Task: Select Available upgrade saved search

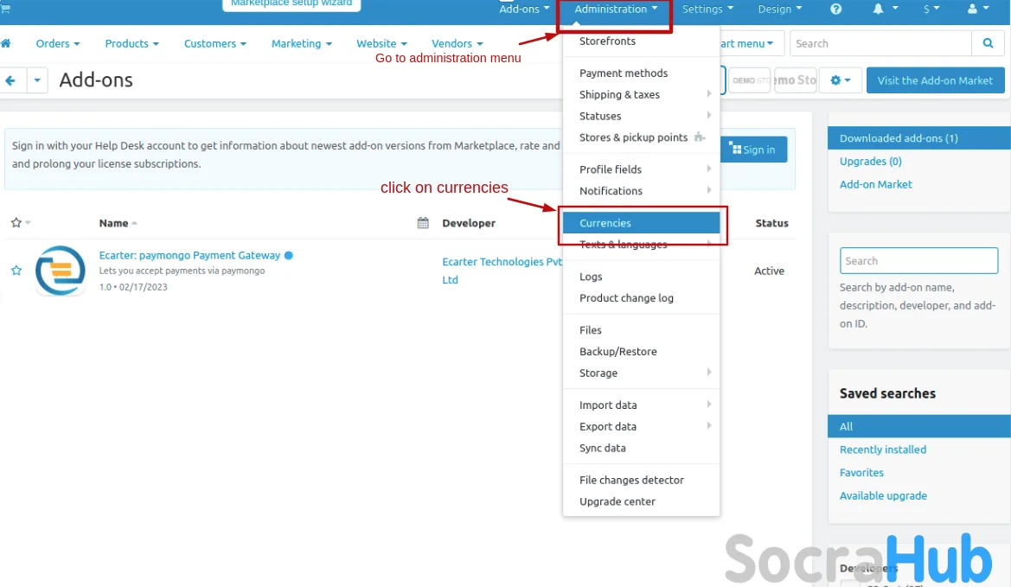Action: point(883,495)
